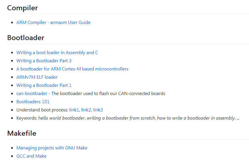249x162 pixels.
Task: Open link1 about boot process
Action: [x=74, y=110]
